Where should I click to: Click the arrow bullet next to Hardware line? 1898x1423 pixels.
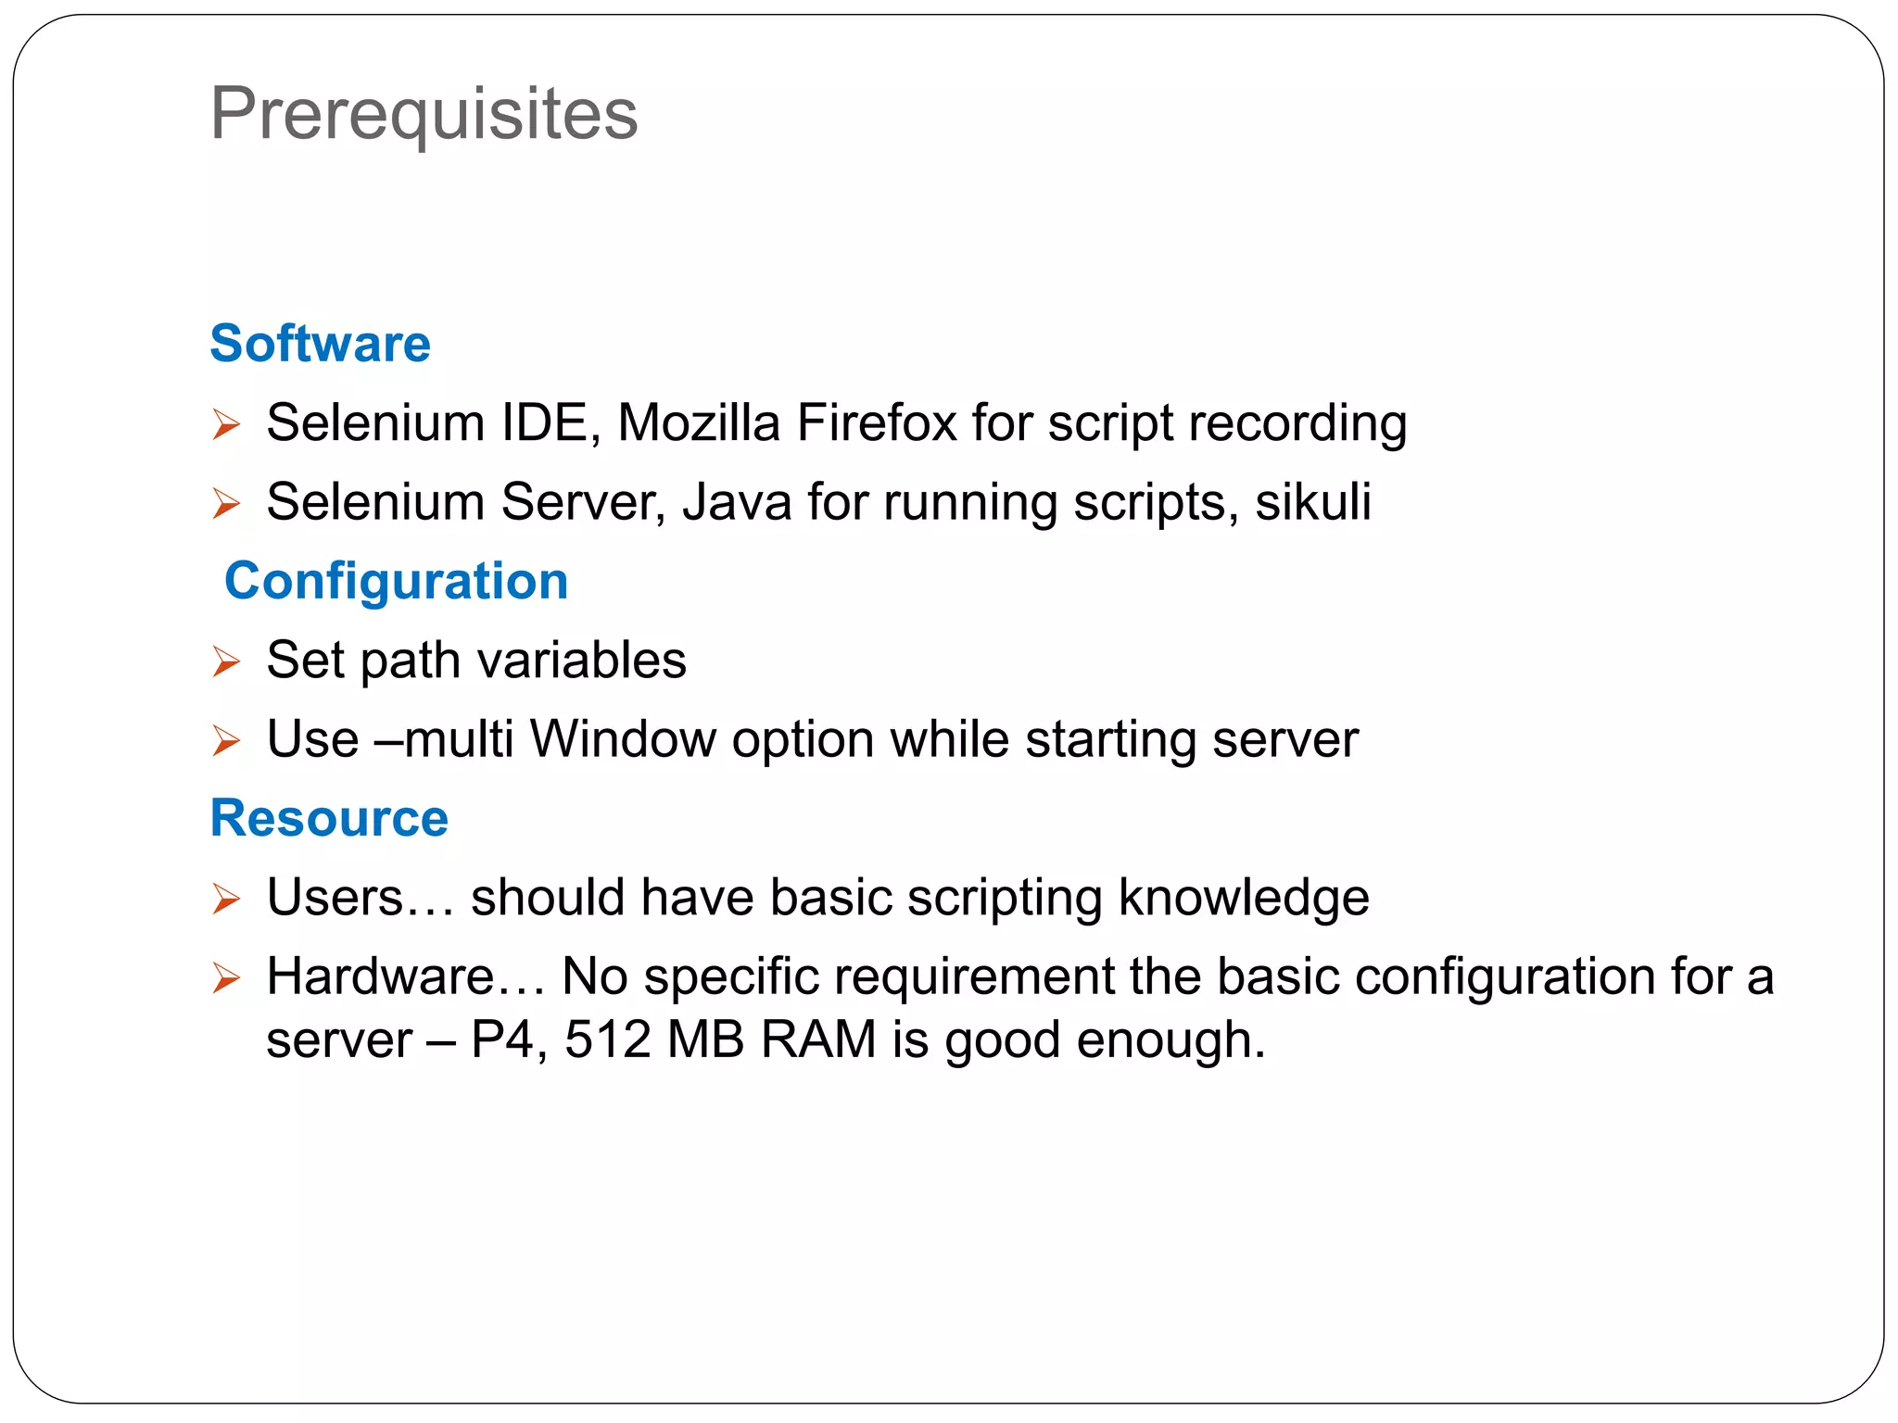click(225, 977)
